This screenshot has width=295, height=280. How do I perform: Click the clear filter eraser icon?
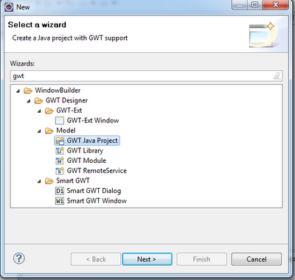[277, 76]
